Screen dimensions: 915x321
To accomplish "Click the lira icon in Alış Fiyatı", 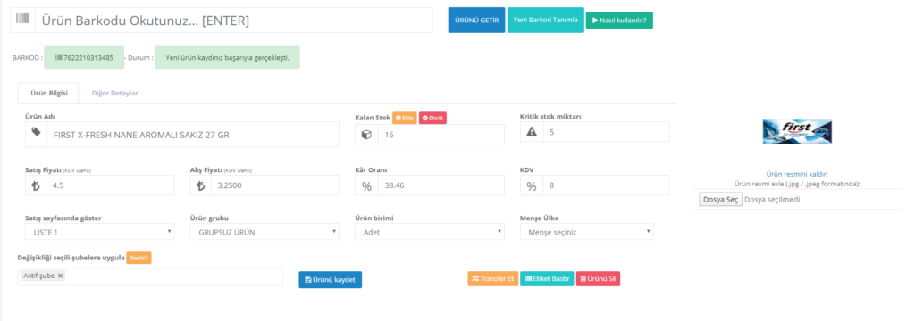I will 201,185.
